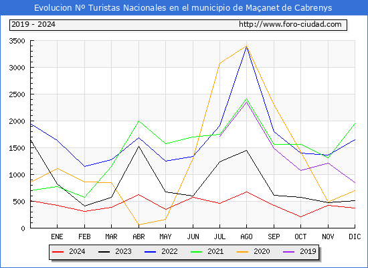
Task: Click the MAR month axis label
Action: [112, 237]
